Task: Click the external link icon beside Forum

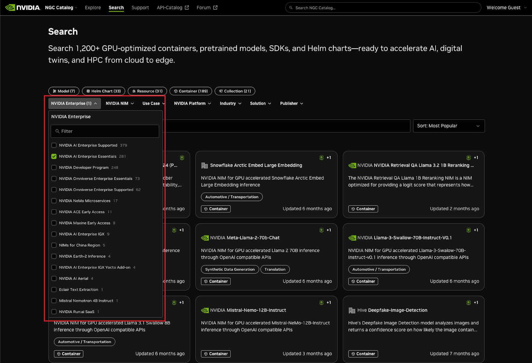Action: click(x=215, y=8)
